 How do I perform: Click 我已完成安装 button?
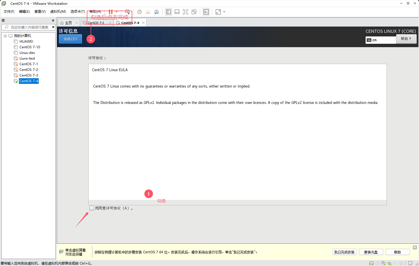(x=344, y=252)
